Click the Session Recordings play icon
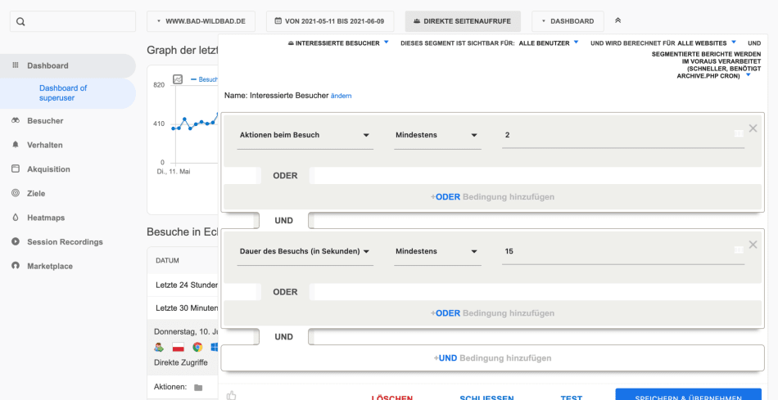Viewport: 778px width, 400px height. pyautogui.click(x=16, y=242)
